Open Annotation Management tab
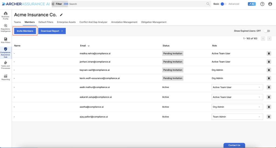Image resolution: width=276 pixels, height=148 pixels. [x=124, y=22]
